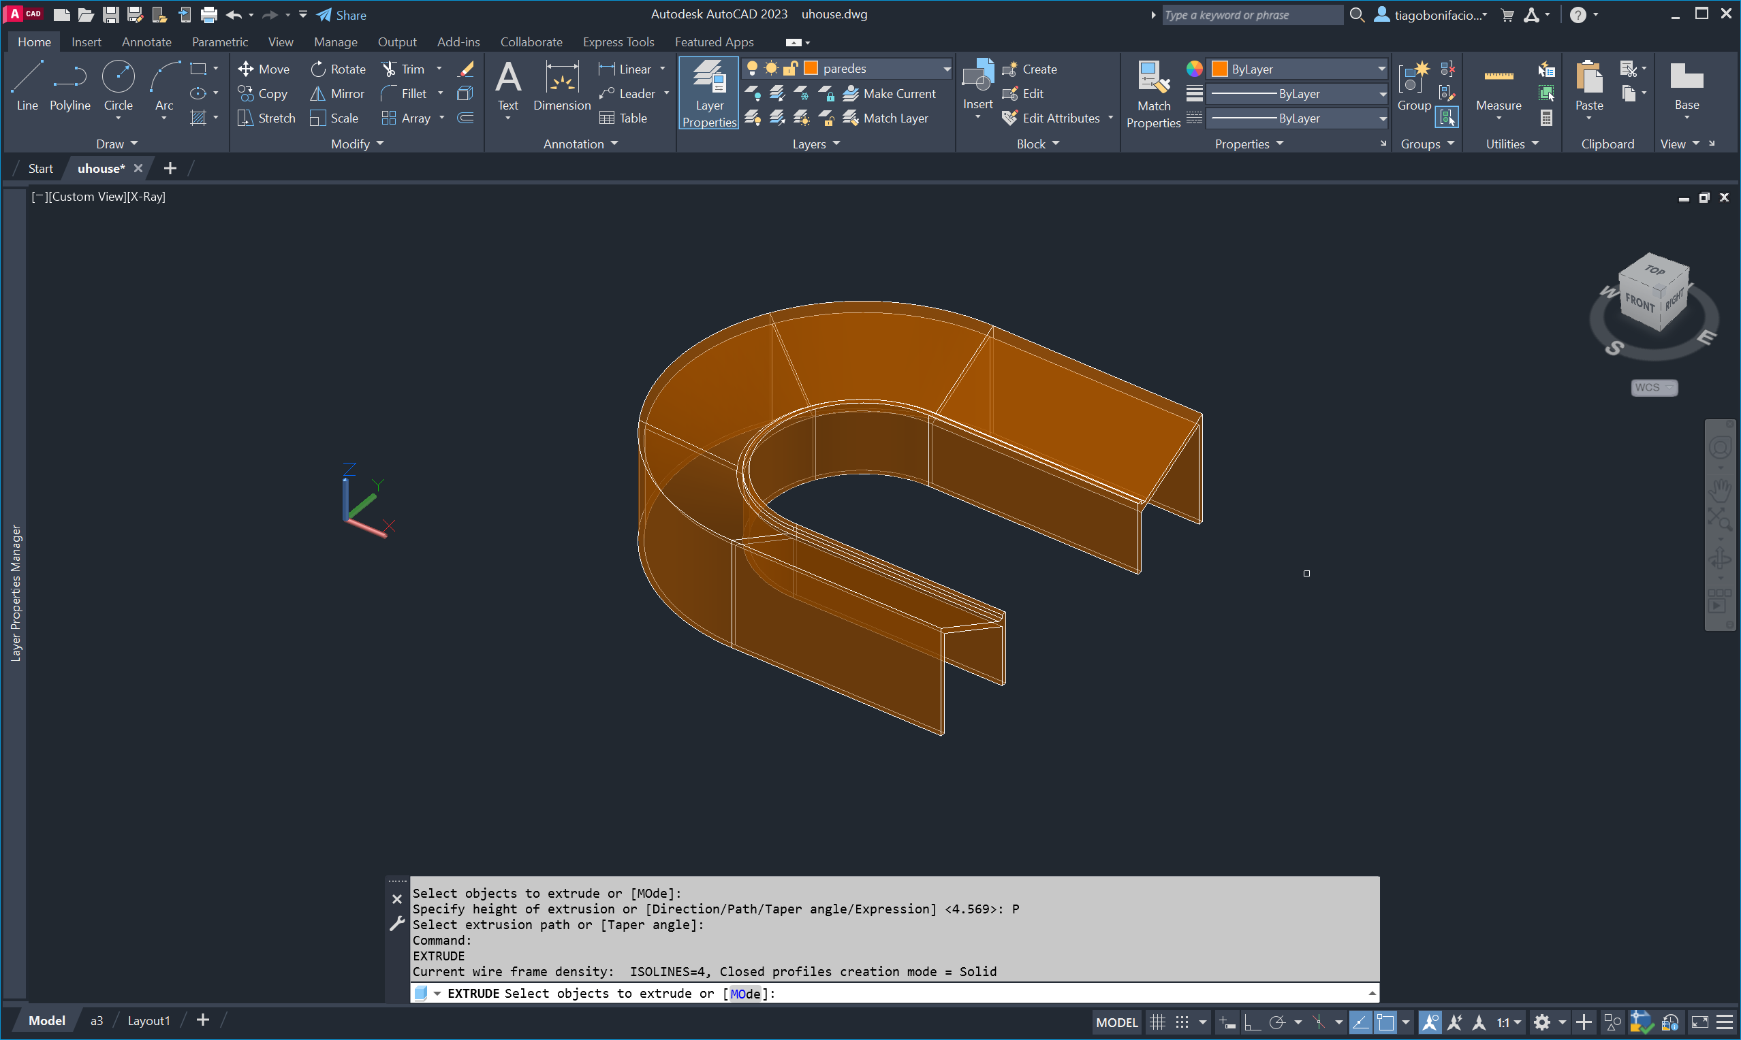This screenshot has width=1741, height=1040.
Task: Click the Stretch modify tool
Action: click(x=266, y=118)
